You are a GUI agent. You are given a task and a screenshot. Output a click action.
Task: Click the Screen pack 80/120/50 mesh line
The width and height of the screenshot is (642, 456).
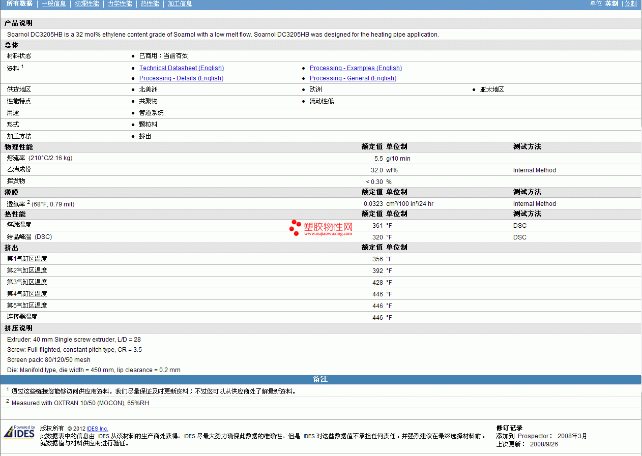click(x=49, y=360)
